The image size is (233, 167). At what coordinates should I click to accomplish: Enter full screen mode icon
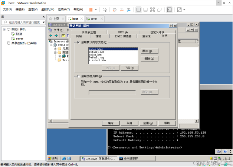(152, 10)
